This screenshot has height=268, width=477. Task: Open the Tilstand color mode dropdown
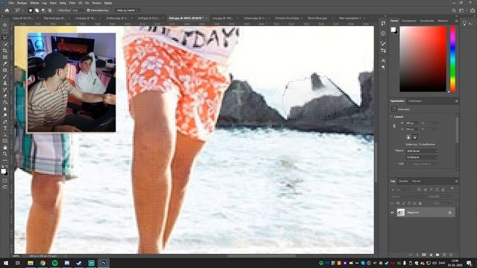pyautogui.click(x=422, y=151)
